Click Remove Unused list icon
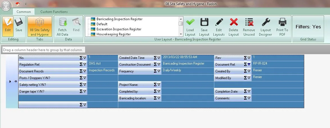Screen dimensions: 330x128 click(249, 22)
